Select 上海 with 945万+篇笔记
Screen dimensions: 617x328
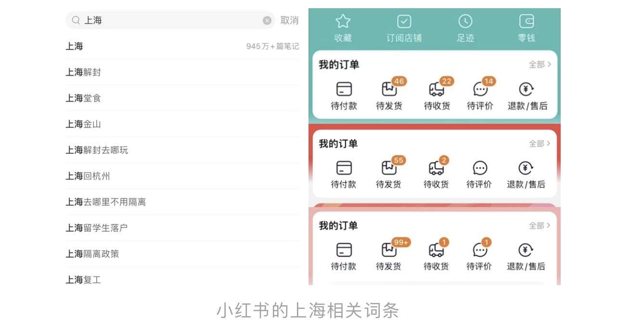click(x=182, y=46)
